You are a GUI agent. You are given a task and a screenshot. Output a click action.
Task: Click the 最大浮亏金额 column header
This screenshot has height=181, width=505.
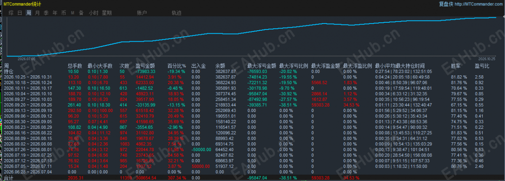(x=262, y=66)
